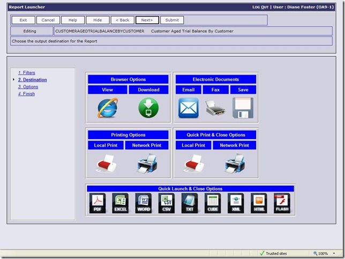Click the CUBE output icon
This screenshot has width=345, height=259.
213,204
